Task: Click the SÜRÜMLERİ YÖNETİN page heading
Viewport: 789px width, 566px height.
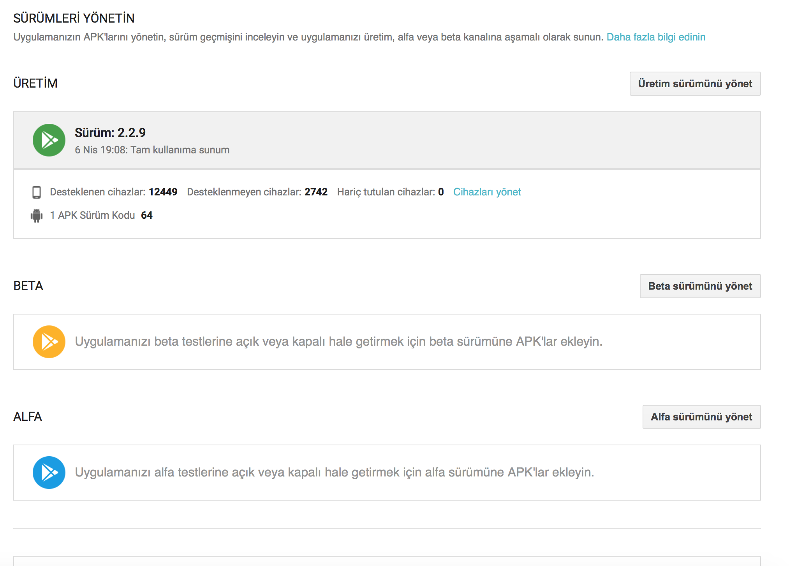Action: (x=74, y=18)
